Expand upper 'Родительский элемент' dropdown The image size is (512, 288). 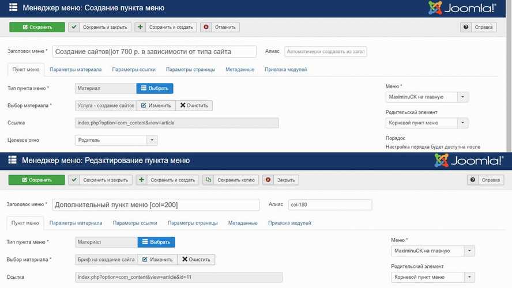pyautogui.click(x=427, y=123)
